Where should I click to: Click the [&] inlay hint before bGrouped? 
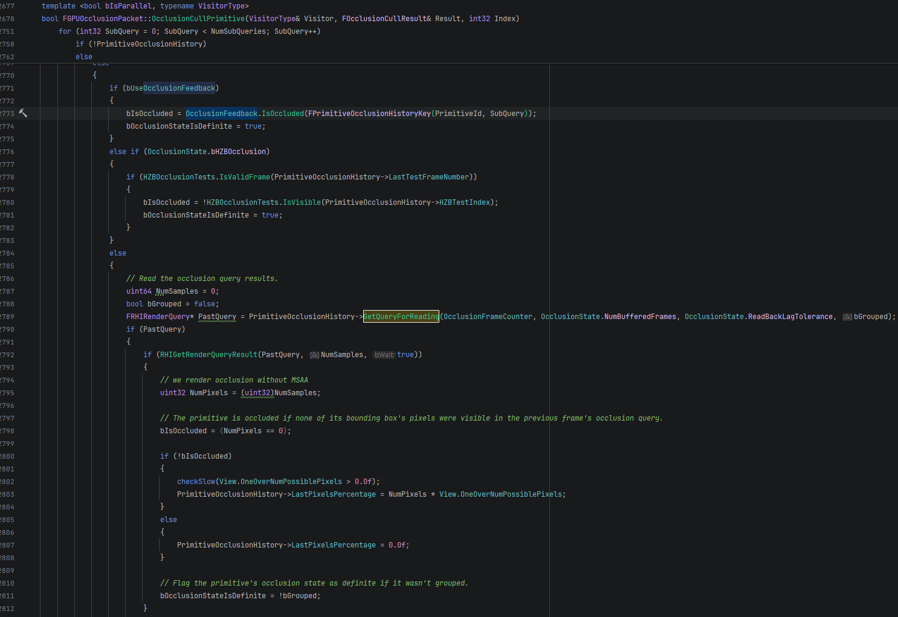tap(847, 317)
